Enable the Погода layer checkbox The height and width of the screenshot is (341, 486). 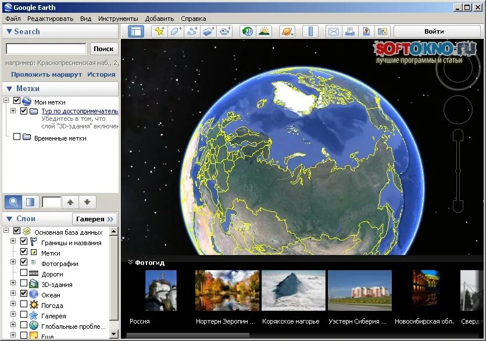point(24,303)
